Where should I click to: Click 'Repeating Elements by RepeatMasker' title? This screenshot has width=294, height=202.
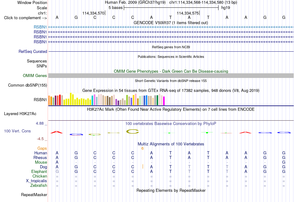[x=171, y=191]
